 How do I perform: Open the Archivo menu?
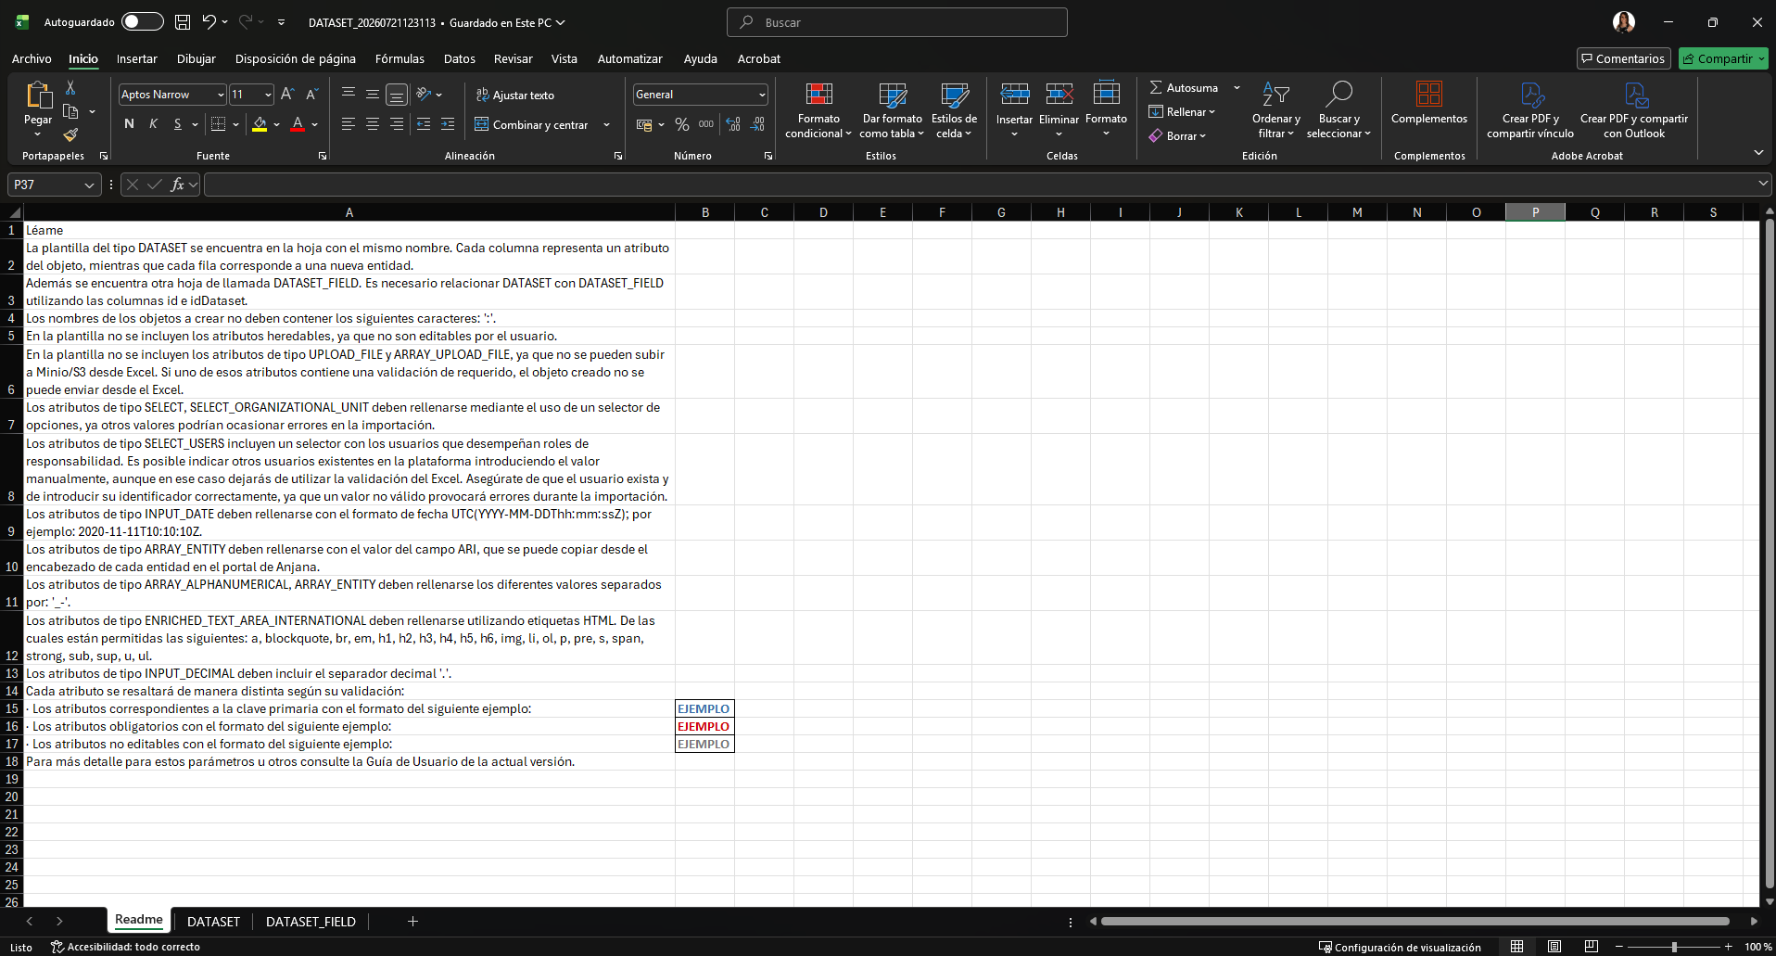(x=32, y=58)
